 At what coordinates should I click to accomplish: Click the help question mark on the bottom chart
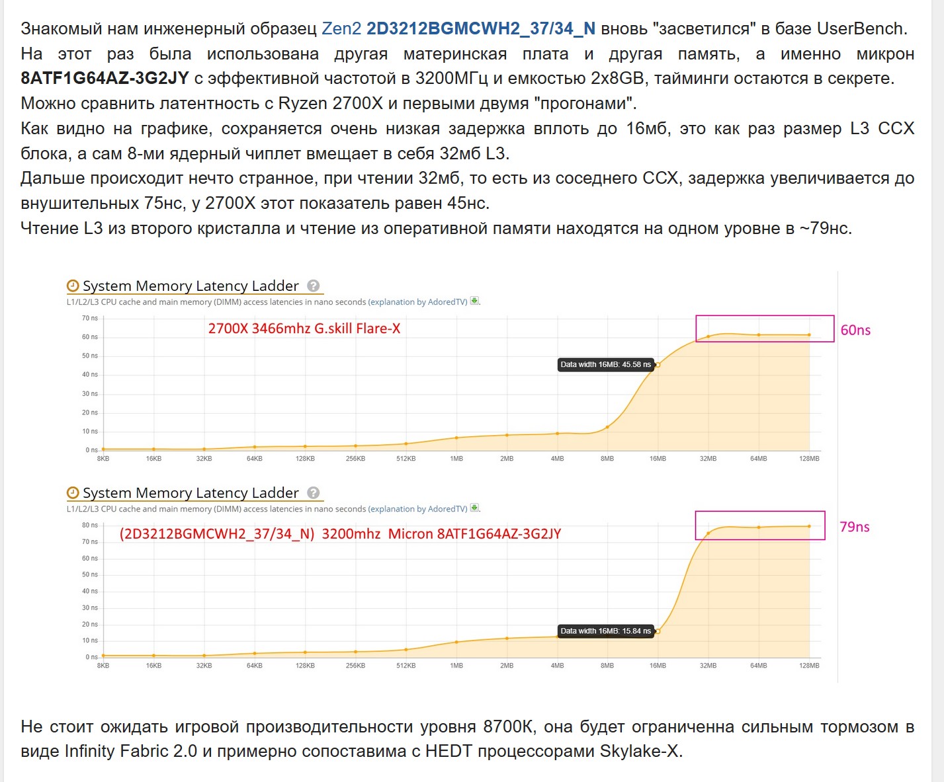(x=314, y=493)
